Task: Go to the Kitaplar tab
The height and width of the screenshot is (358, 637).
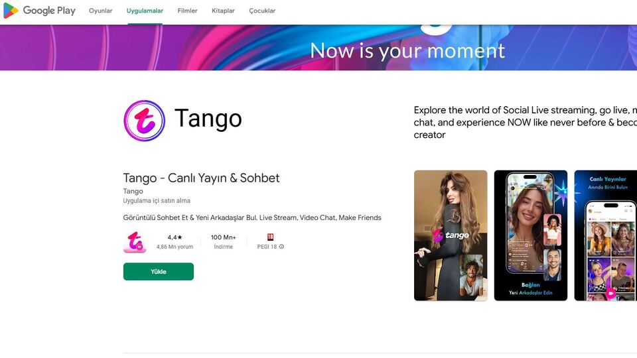Action: (x=223, y=11)
